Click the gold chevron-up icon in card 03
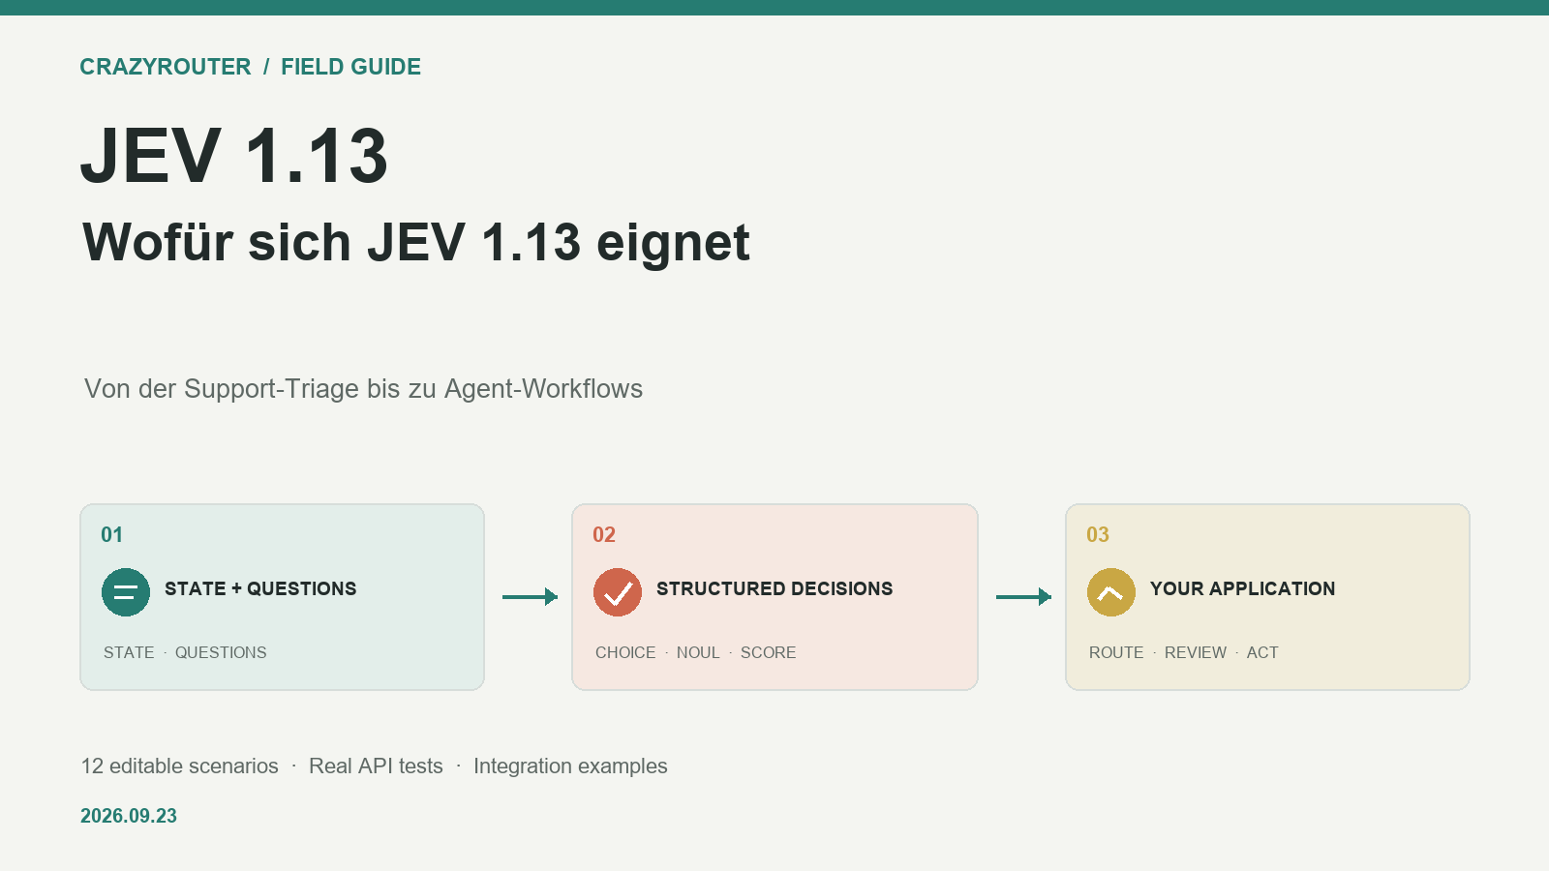Image resolution: width=1549 pixels, height=871 pixels. point(1111,592)
